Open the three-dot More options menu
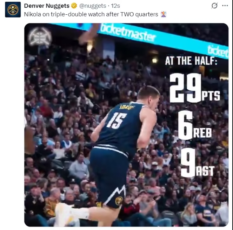This screenshot has width=233, height=230. click(x=225, y=6)
